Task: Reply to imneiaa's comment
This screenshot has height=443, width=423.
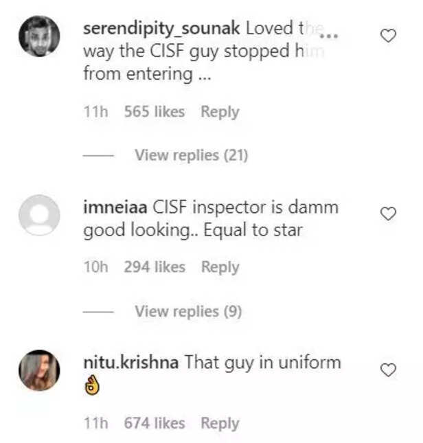Action: pyautogui.click(x=220, y=267)
